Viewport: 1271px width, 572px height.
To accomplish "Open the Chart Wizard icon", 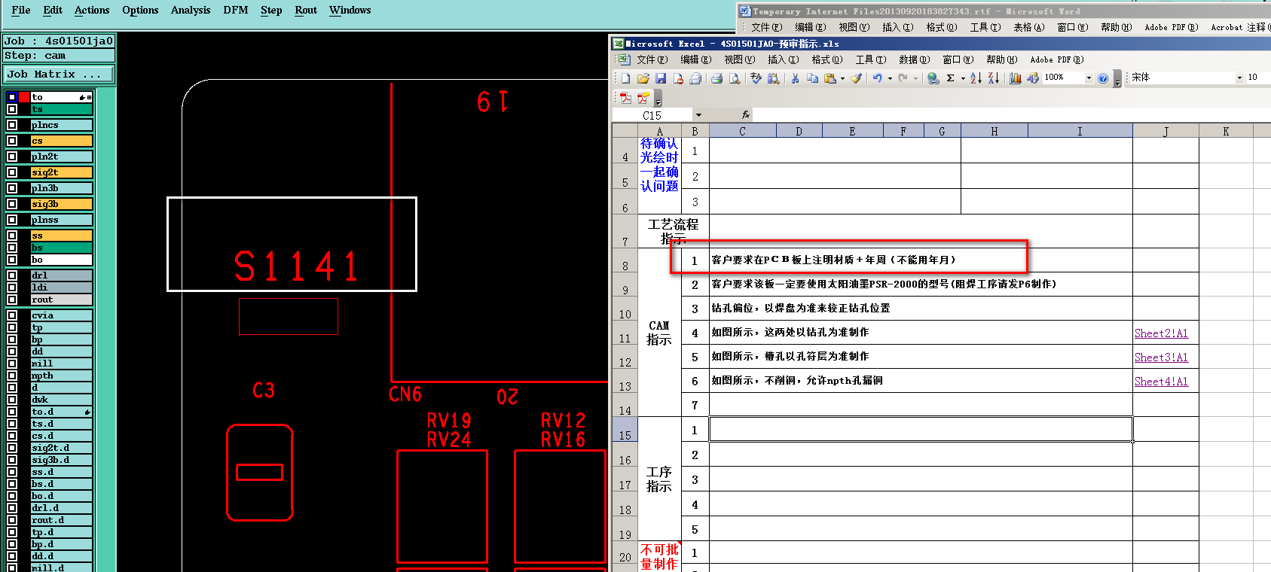I will [1016, 78].
